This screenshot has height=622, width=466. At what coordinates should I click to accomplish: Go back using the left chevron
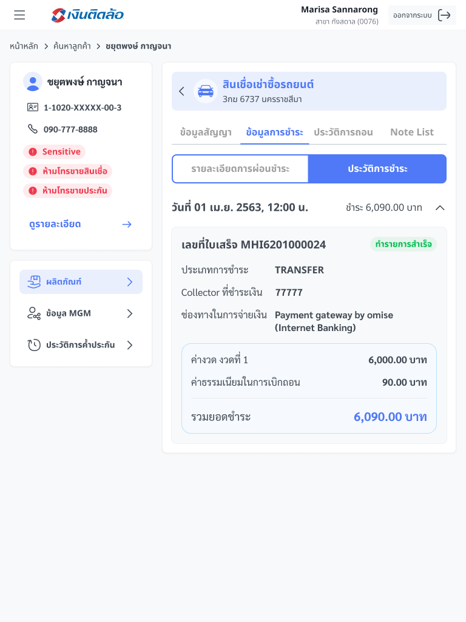[x=181, y=91]
